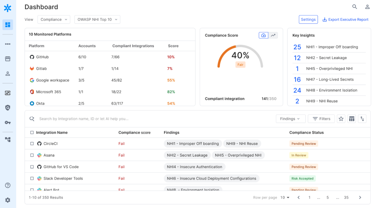377x208 pixels.
Task: Click the sort arrows icon
Action: 362,119
